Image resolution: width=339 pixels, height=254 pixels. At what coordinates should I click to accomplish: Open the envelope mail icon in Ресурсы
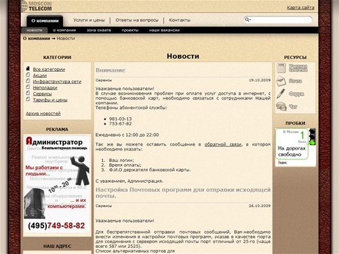tap(281, 81)
